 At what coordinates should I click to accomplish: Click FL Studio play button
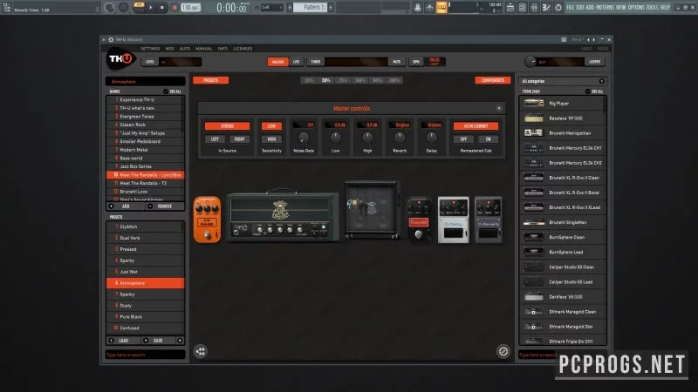point(150,8)
